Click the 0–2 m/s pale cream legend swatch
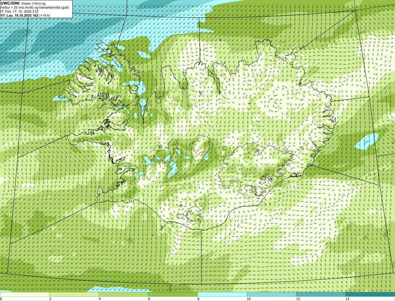The width and height of the screenshot is (395, 301). point(25,294)
